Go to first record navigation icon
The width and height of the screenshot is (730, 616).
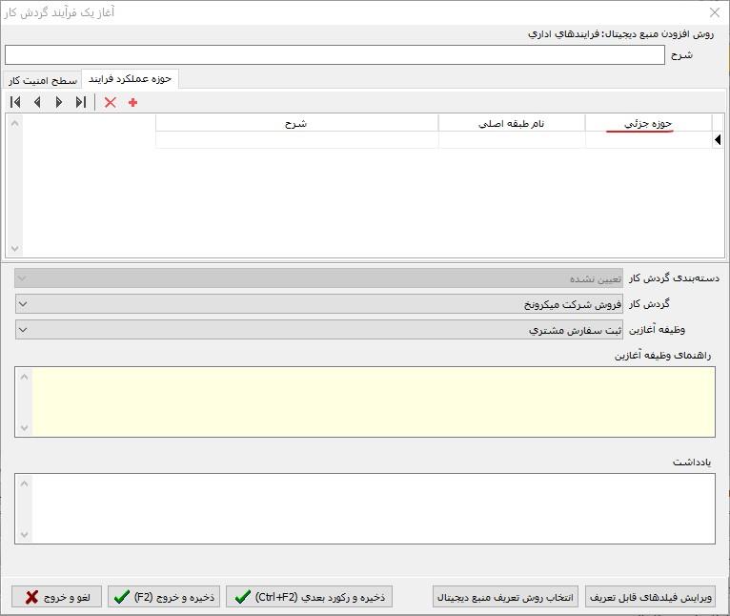15,102
